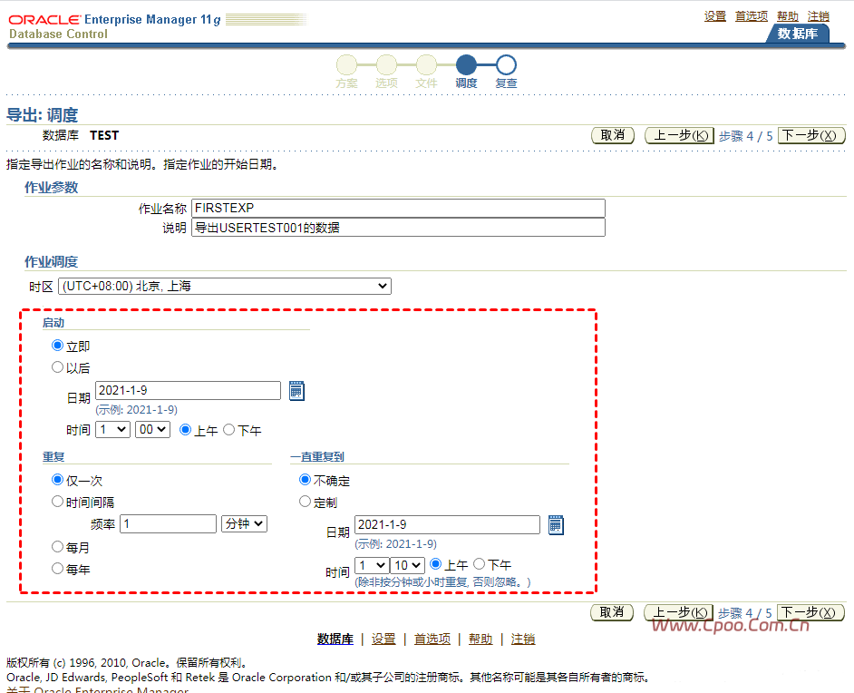Select 以后 start option

57,367
